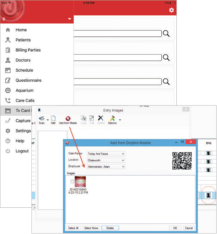Click the Aquarium icon in sidebar

coord(8,90)
